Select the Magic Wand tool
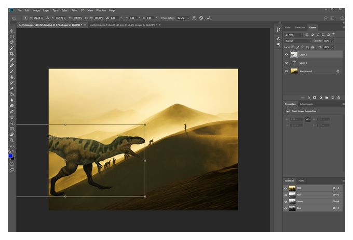Viewport: 353px width, 240px height. tap(12, 48)
